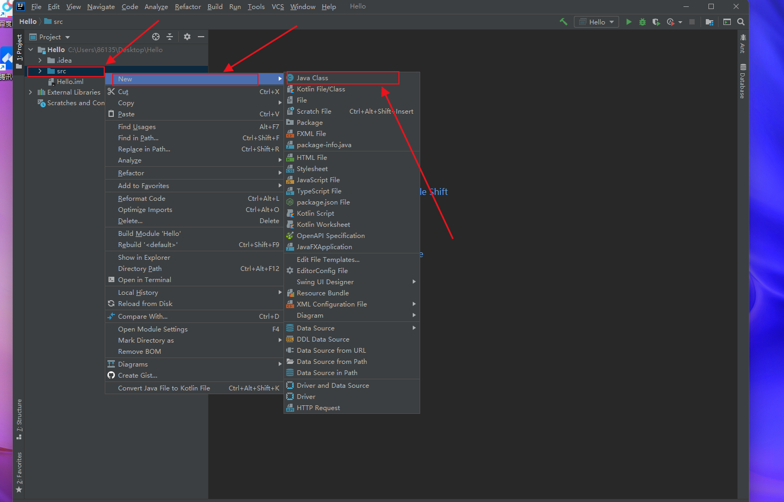The width and height of the screenshot is (784, 502).
Task: Click Reload from Disk entry
Action: [x=194, y=304]
